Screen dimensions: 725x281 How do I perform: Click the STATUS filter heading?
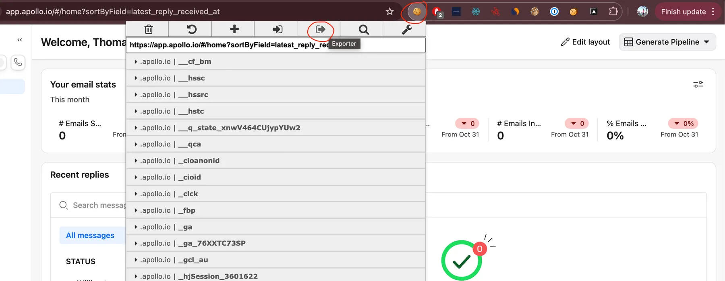(81, 261)
